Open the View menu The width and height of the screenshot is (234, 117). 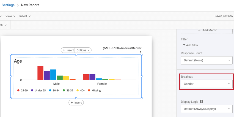click(x=10, y=16)
